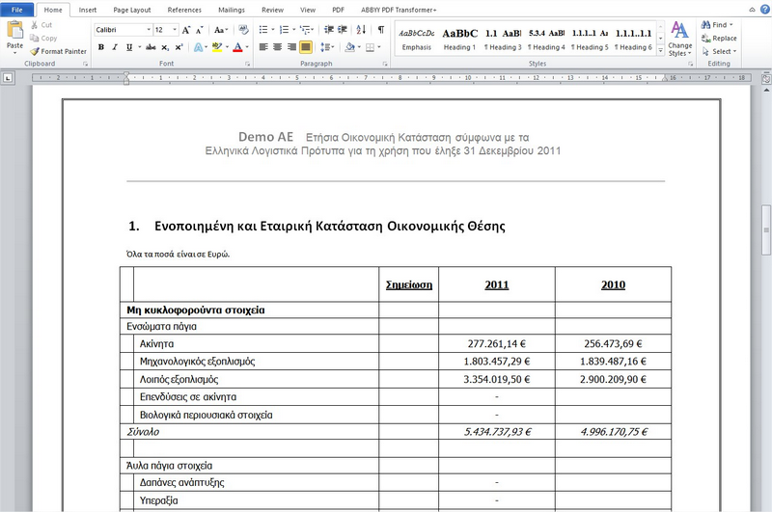Apply red font color
The image size is (772, 512).
pos(237,47)
